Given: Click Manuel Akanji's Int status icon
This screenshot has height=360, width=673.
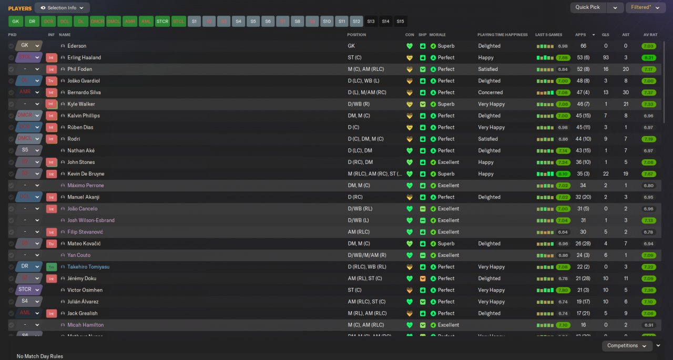Looking at the screenshot, I should [x=51, y=197].
